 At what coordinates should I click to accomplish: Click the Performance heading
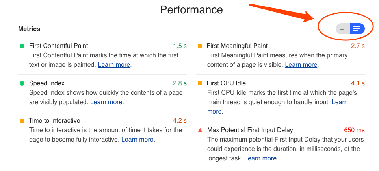coord(191,10)
